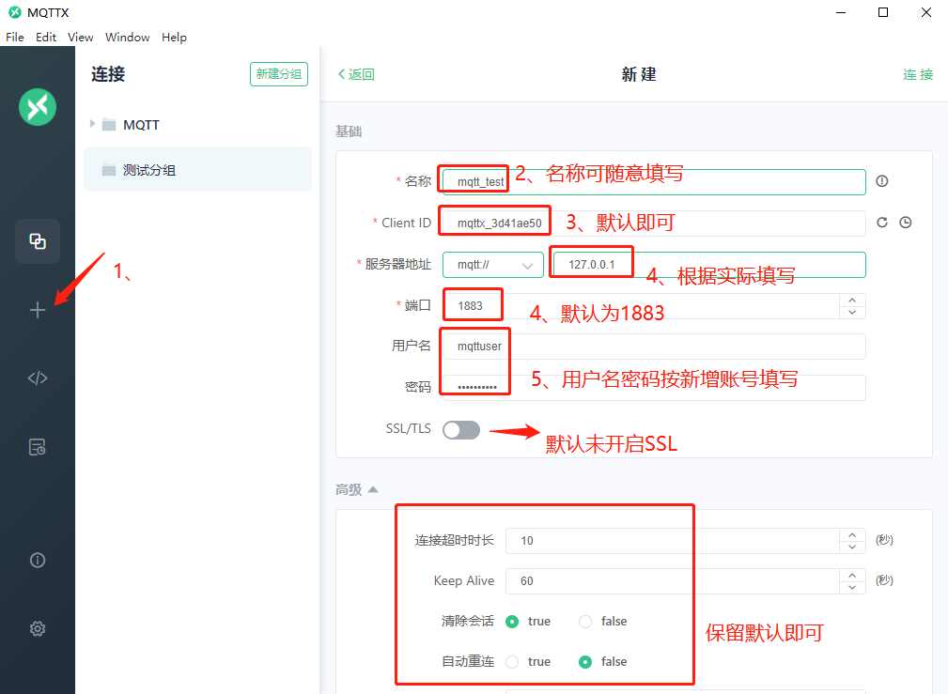Increase 连接超时时长 with up arrow
The image size is (948, 694).
click(852, 535)
